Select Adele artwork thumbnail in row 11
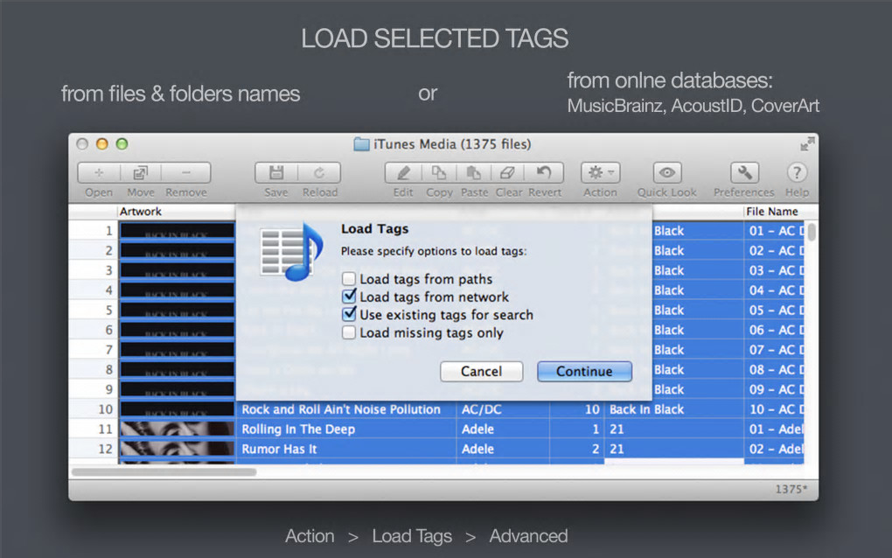 [x=177, y=429]
